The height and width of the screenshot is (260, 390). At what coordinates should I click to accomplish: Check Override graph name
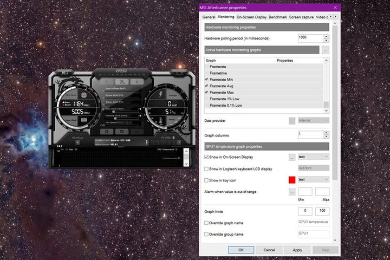(x=206, y=223)
